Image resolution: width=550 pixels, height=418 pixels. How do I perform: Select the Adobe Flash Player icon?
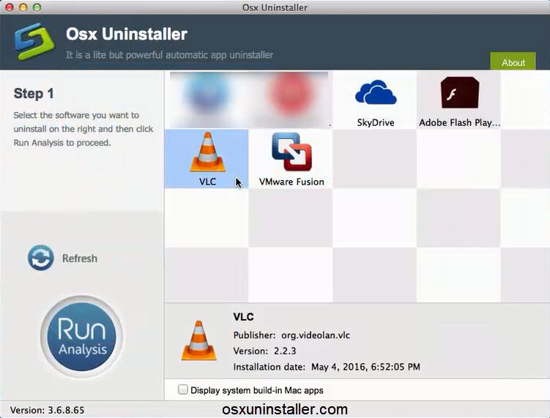pyautogui.click(x=459, y=93)
